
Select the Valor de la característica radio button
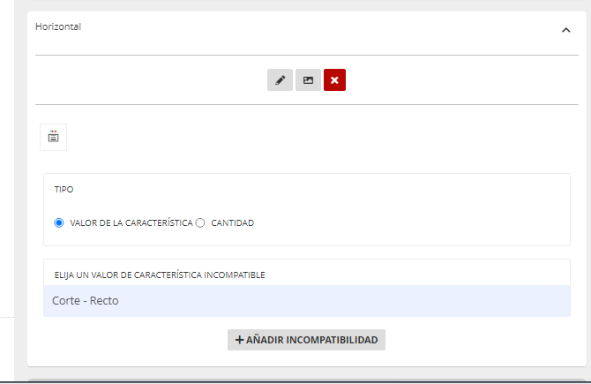pos(59,223)
